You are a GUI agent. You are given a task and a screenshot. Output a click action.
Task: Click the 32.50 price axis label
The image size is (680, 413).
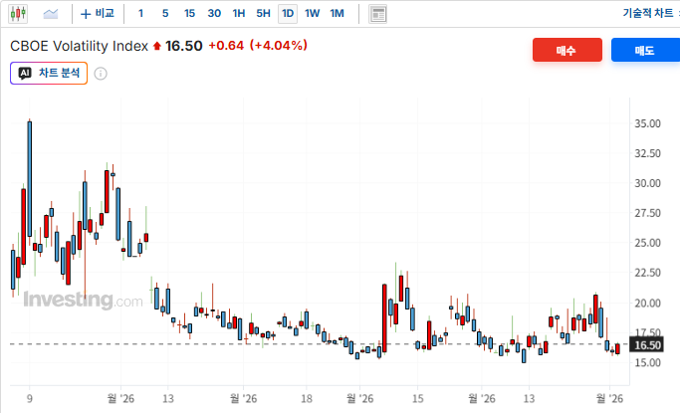point(647,153)
